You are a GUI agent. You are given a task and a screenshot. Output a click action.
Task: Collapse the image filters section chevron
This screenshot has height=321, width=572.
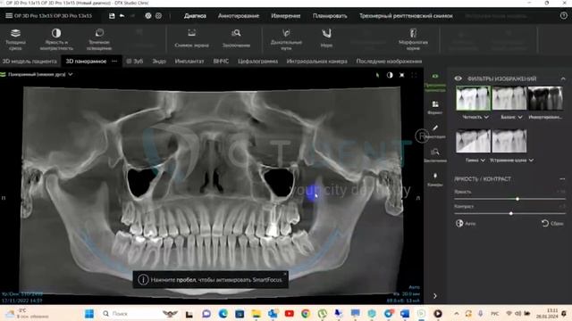pos(563,78)
